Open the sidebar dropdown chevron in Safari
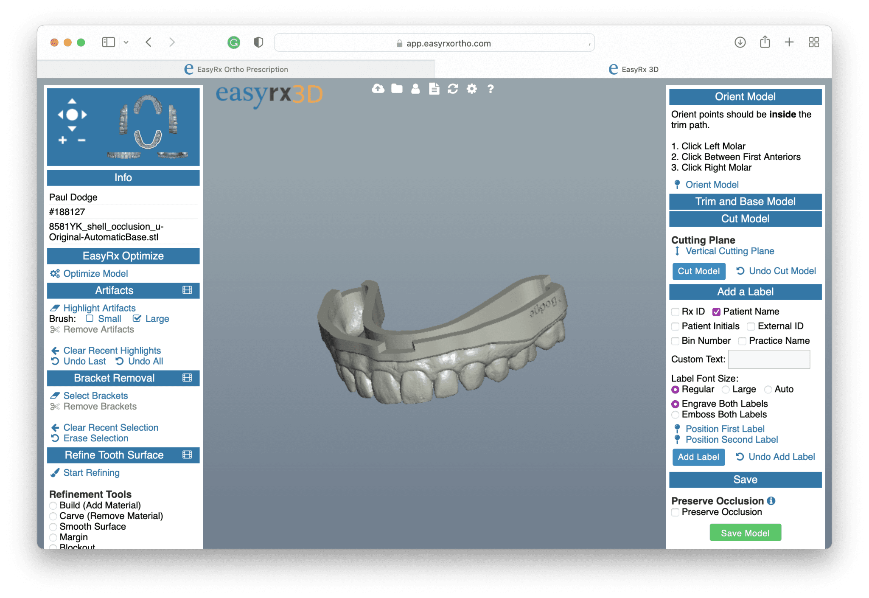Image resolution: width=869 pixels, height=598 pixels. [x=126, y=42]
